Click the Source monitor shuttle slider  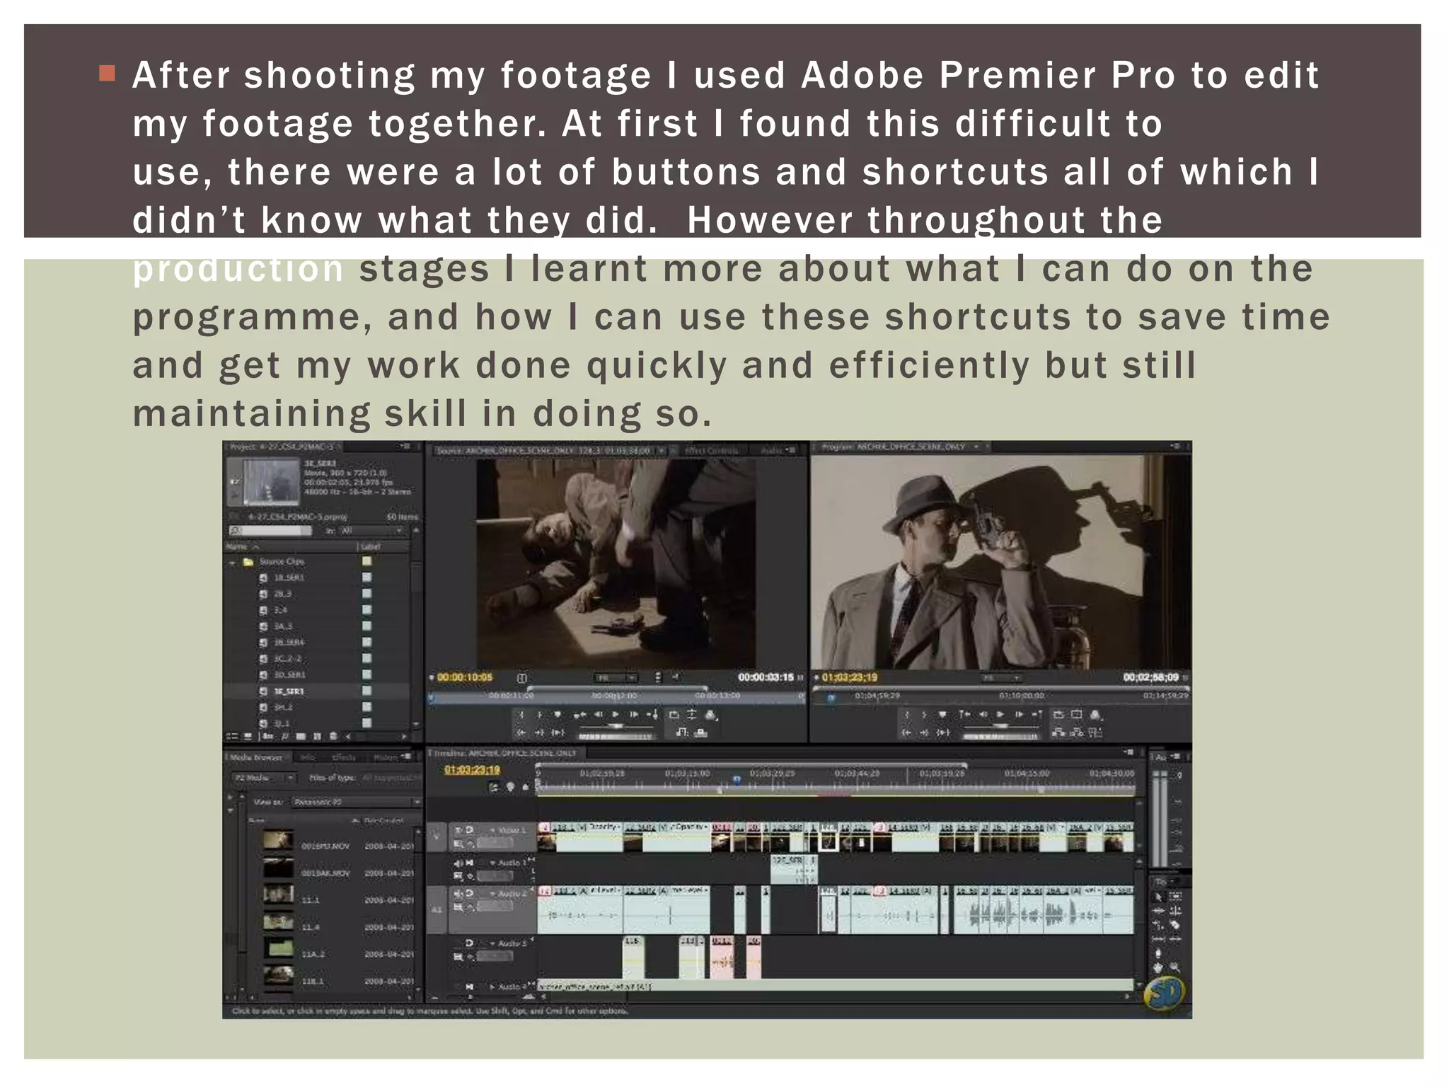616,726
